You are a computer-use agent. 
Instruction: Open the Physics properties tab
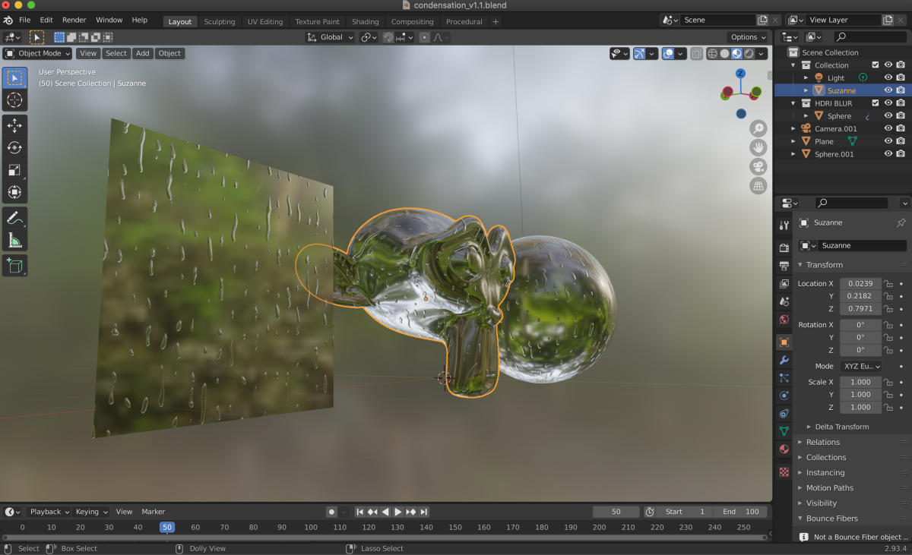coord(784,396)
